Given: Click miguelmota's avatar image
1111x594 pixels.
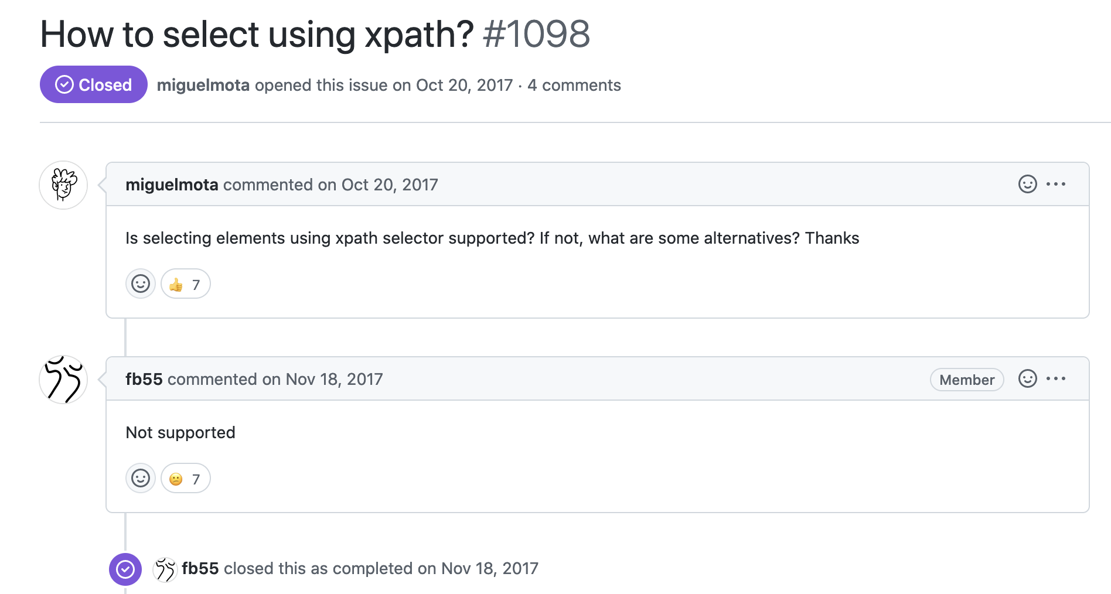Looking at the screenshot, I should point(63,185).
